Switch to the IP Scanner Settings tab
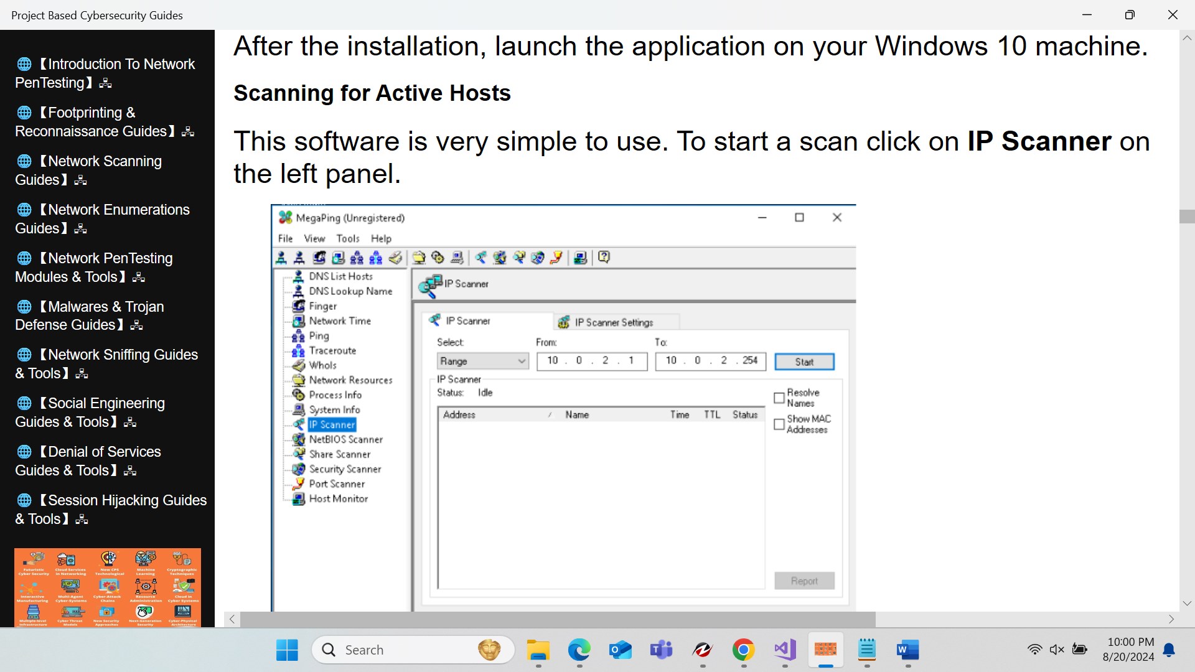Screen dimensions: 1195x672 pos(613,322)
